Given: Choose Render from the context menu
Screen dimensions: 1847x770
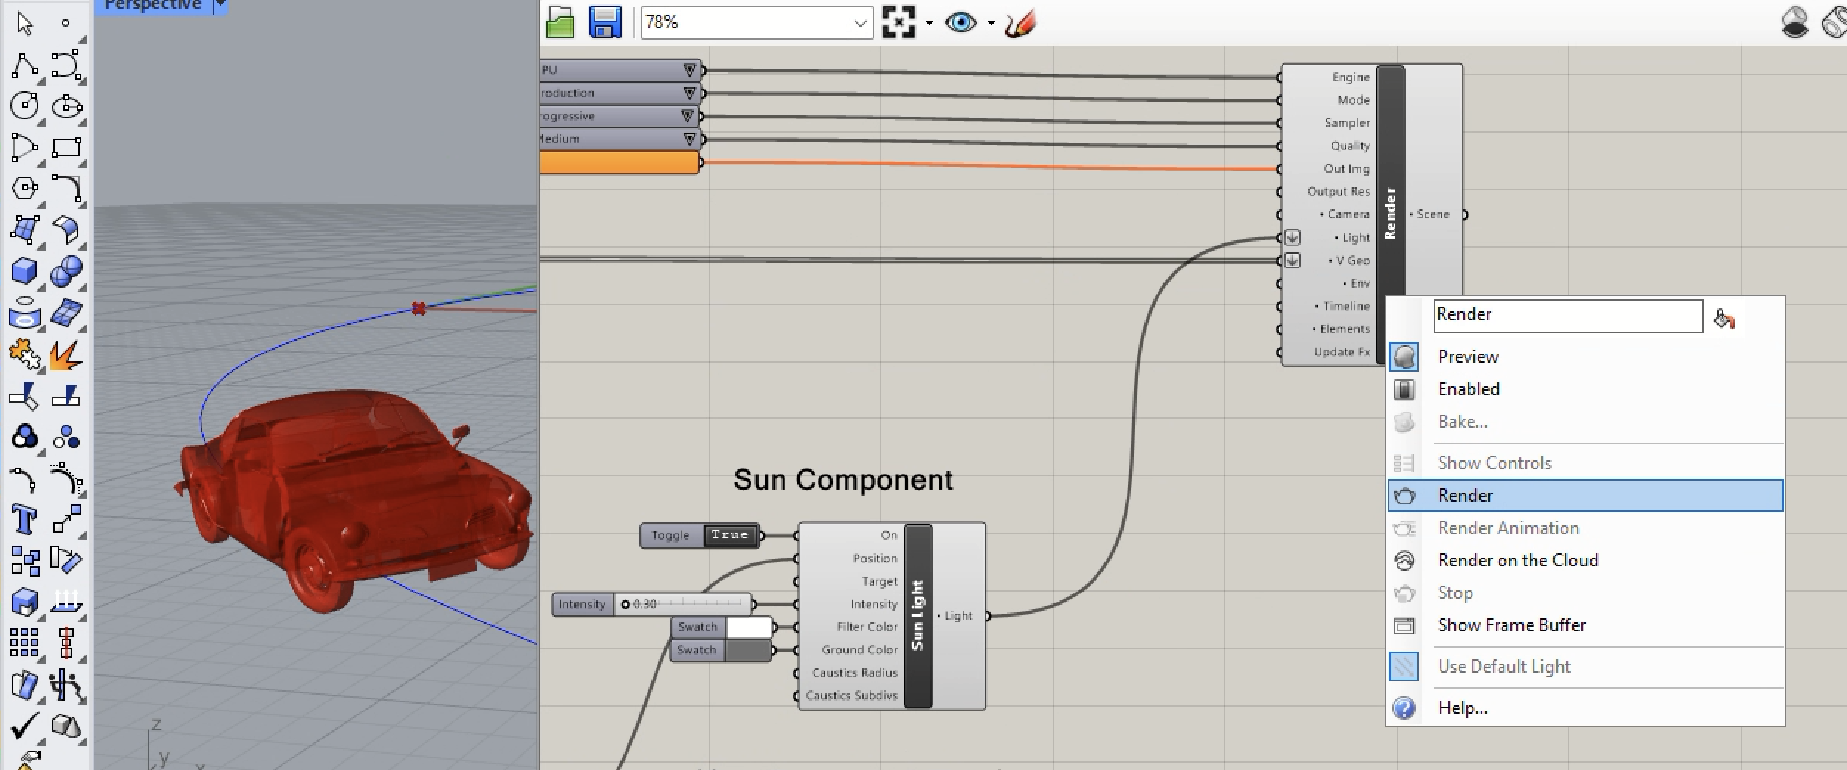Looking at the screenshot, I should point(1586,496).
